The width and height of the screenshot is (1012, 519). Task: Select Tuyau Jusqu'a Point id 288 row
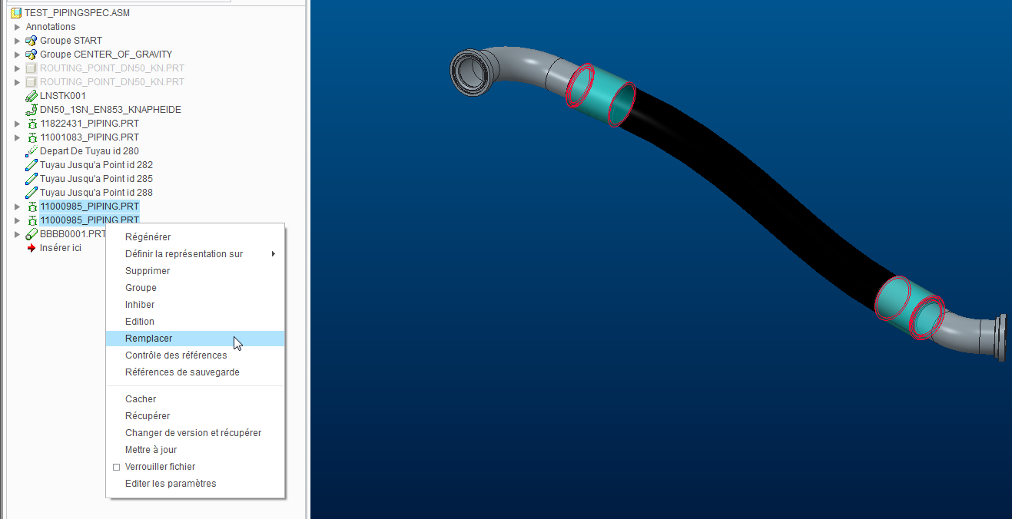pos(96,193)
